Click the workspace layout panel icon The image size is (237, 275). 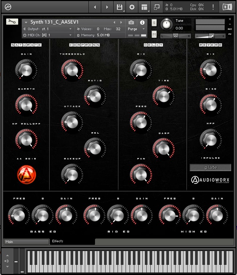coord(145,7)
